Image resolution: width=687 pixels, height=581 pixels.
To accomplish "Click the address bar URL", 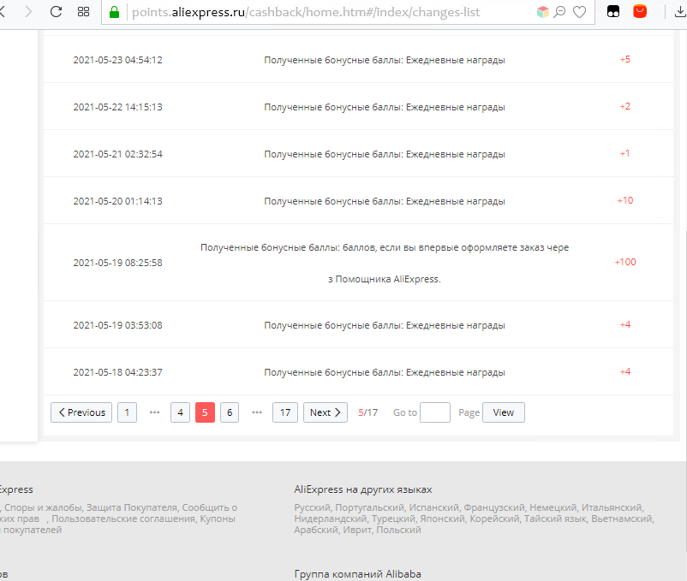I will coord(306,12).
